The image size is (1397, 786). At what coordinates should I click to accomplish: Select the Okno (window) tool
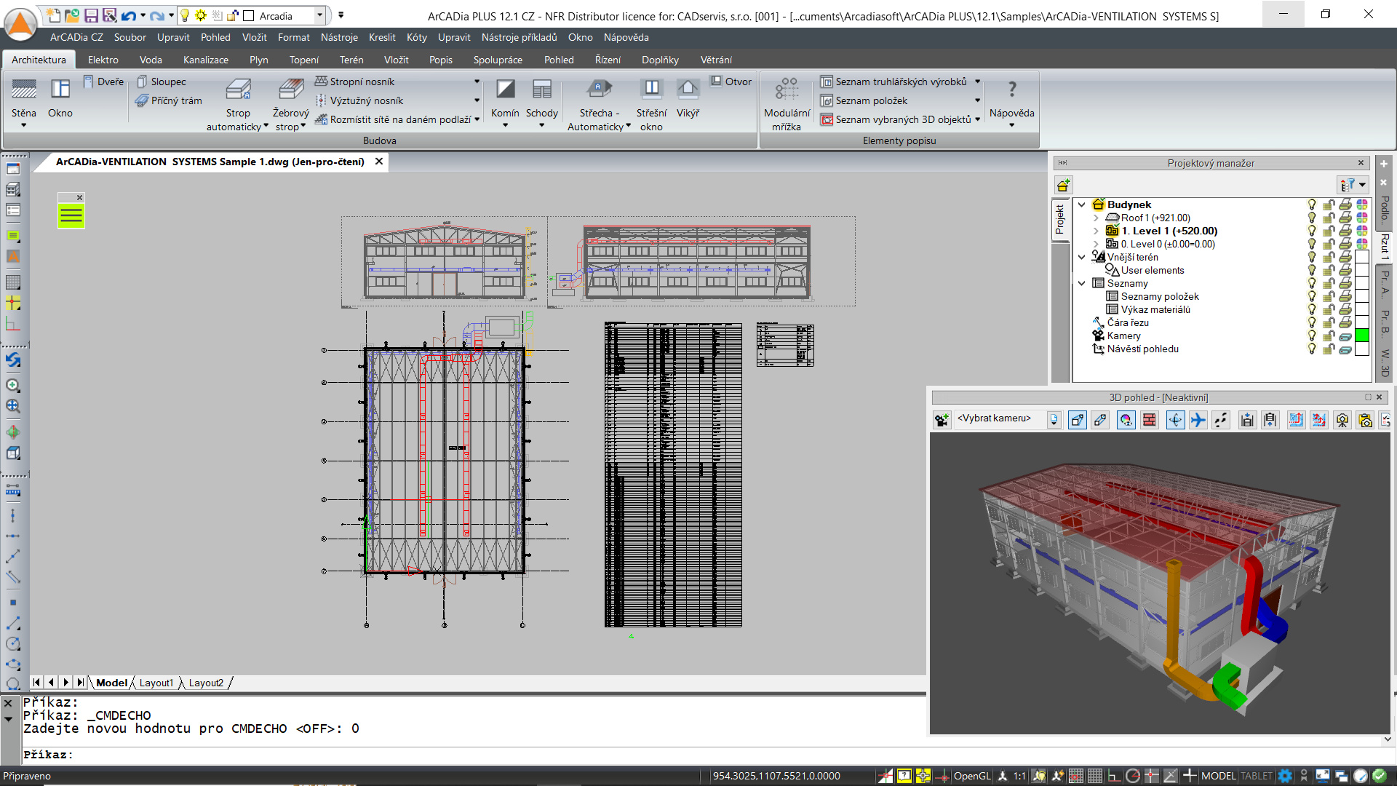pyautogui.click(x=60, y=98)
